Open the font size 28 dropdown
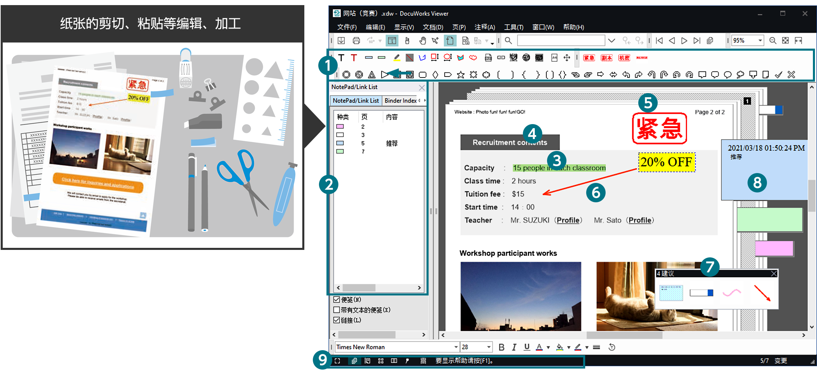 pyautogui.click(x=489, y=347)
